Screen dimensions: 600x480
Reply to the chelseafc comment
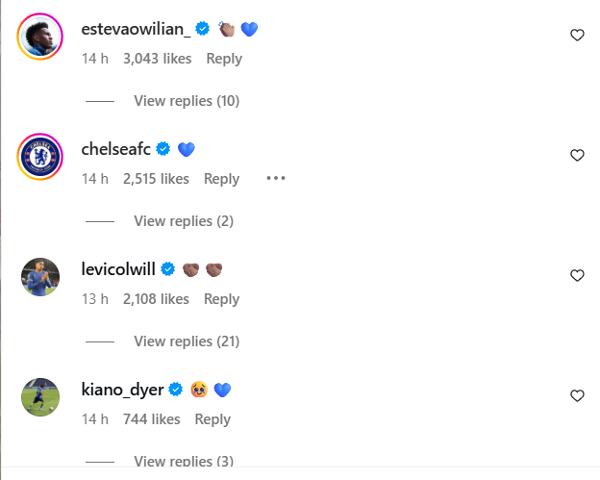pyautogui.click(x=221, y=179)
